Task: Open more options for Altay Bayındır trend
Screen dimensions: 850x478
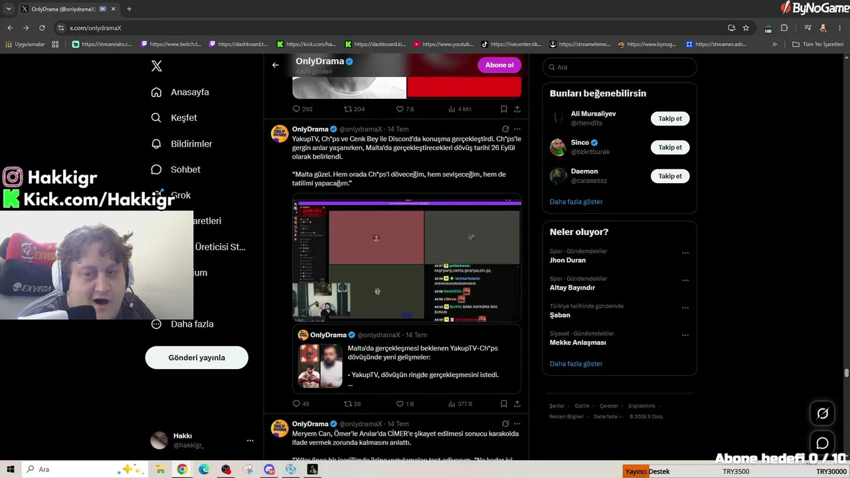Action: [685, 280]
